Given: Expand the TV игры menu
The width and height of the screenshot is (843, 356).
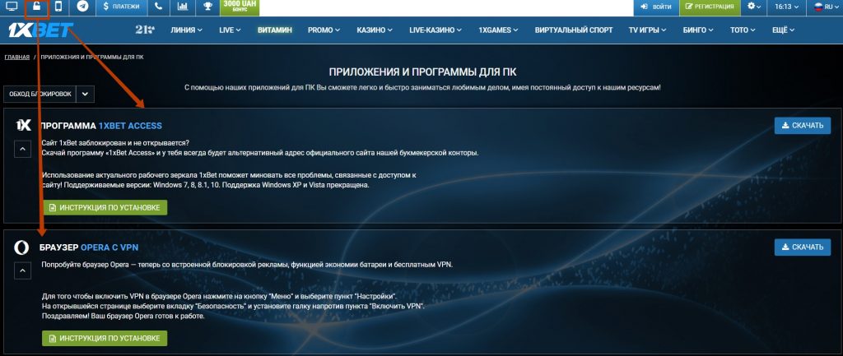Looking at the screenshot, I should tap(647, 30).
